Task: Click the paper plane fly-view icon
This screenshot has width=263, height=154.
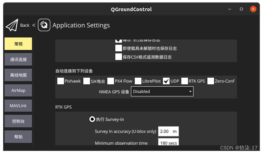Action: pyautogui.click(x=12, y=25)
